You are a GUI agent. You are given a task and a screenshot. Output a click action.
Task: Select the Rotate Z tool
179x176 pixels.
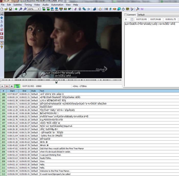point(2,22)
